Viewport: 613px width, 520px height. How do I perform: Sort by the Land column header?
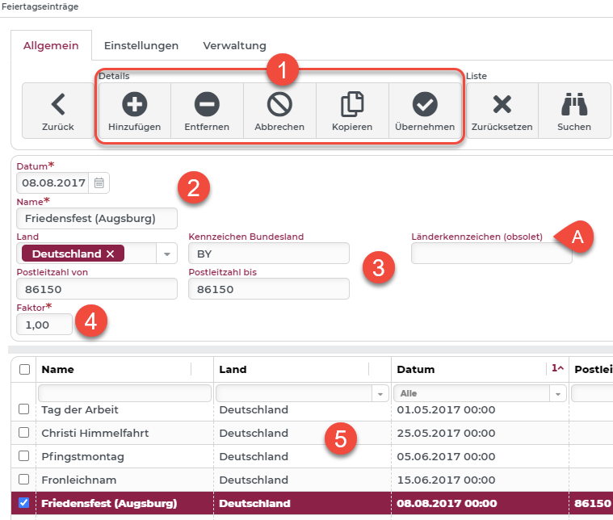click(x=233, y=369)
